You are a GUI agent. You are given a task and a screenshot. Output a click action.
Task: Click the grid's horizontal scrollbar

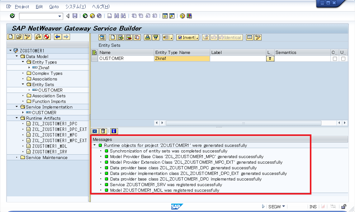click(x=244, y=123)
